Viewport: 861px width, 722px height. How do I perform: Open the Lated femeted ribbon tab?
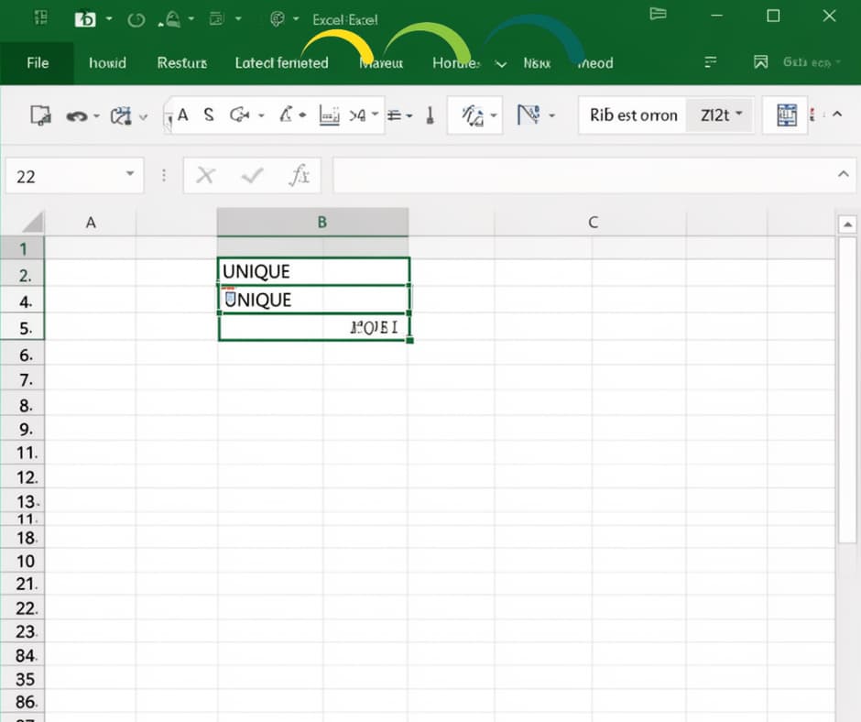[282, 63]
